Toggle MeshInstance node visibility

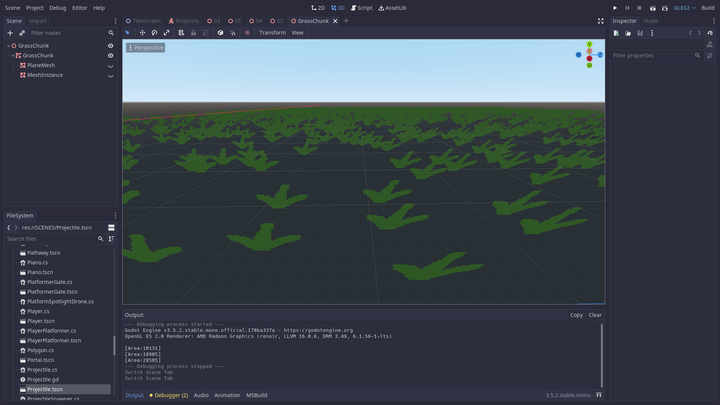coord(111,75)
